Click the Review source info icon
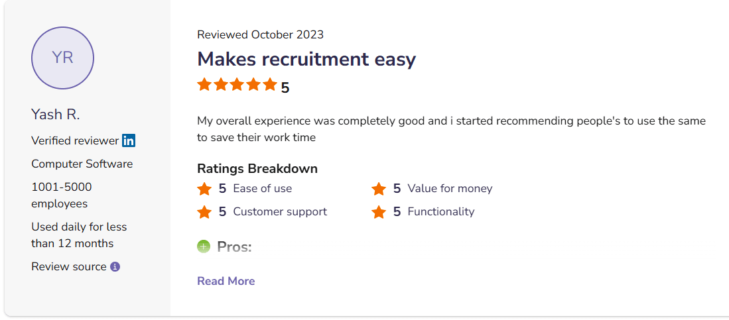 [115, 266]
